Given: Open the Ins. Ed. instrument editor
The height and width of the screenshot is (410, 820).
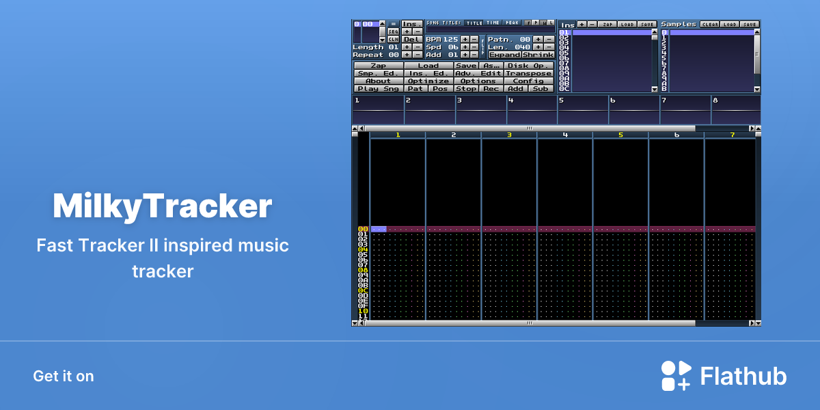Looking at the screenshot, I should (x=428, y=73).
